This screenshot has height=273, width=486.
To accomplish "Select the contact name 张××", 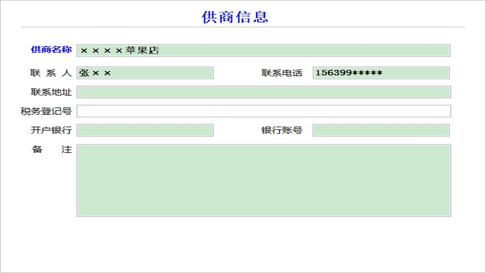I will click(98, 73).
